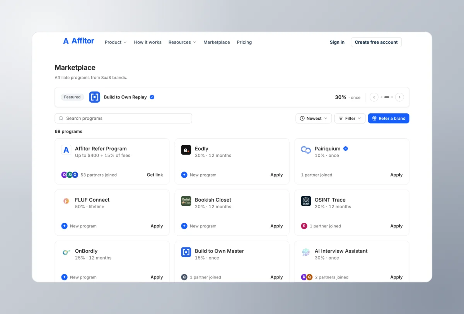Click the clock icon in Newest sorter

point(302,119)
